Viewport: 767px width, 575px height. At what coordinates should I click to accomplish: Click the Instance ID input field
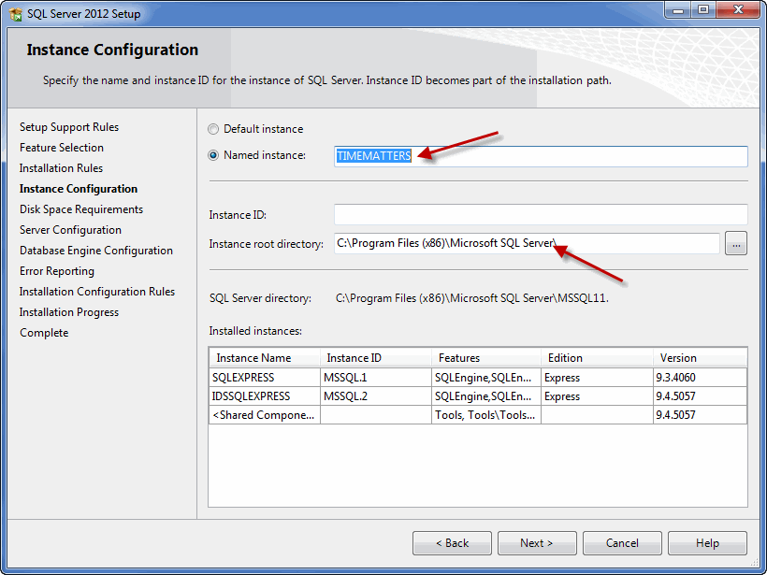point(541,215)
